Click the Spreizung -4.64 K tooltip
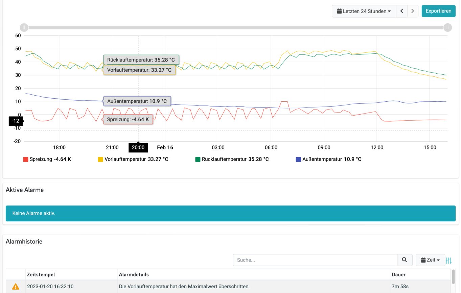The width and height of the screenshot is (461, 293). tap(128, 119)
